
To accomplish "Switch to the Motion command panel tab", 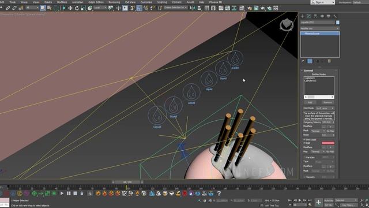I will pyautogui.click(x=322, y=16).
